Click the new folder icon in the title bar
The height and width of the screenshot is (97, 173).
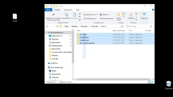pyautogui.click(x=54, y=6)
